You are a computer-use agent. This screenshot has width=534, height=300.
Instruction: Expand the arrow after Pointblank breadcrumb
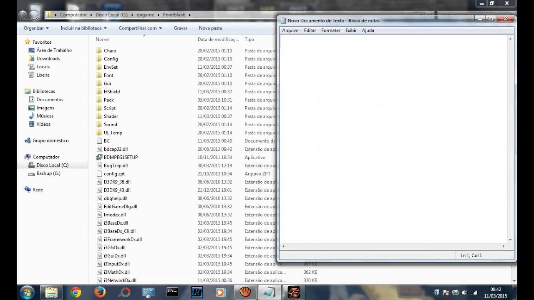pyautogui.click(x=189, y=15)
